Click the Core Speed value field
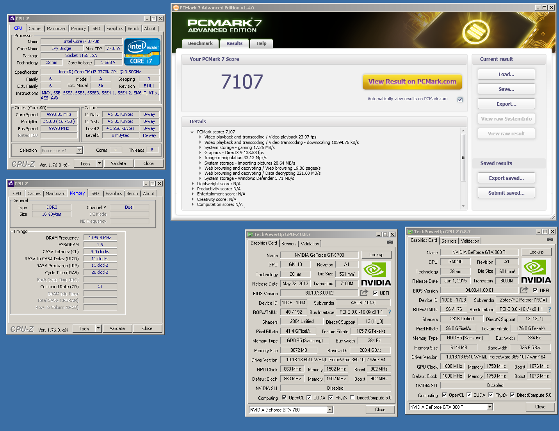 click(59, 114)
